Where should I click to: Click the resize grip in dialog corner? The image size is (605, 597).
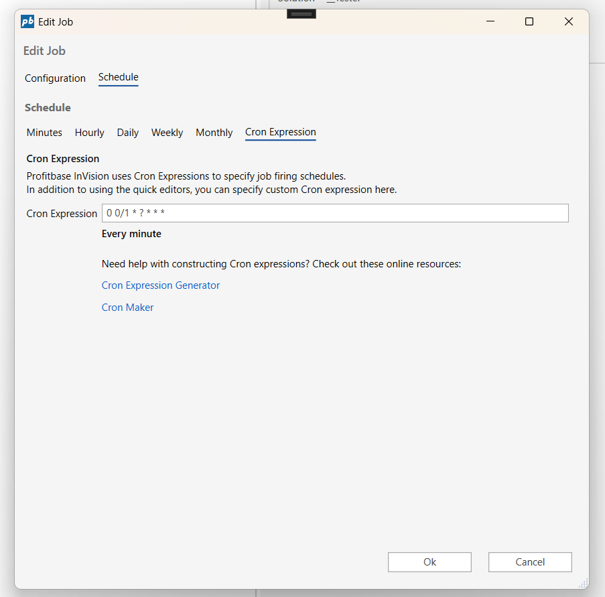583,583
